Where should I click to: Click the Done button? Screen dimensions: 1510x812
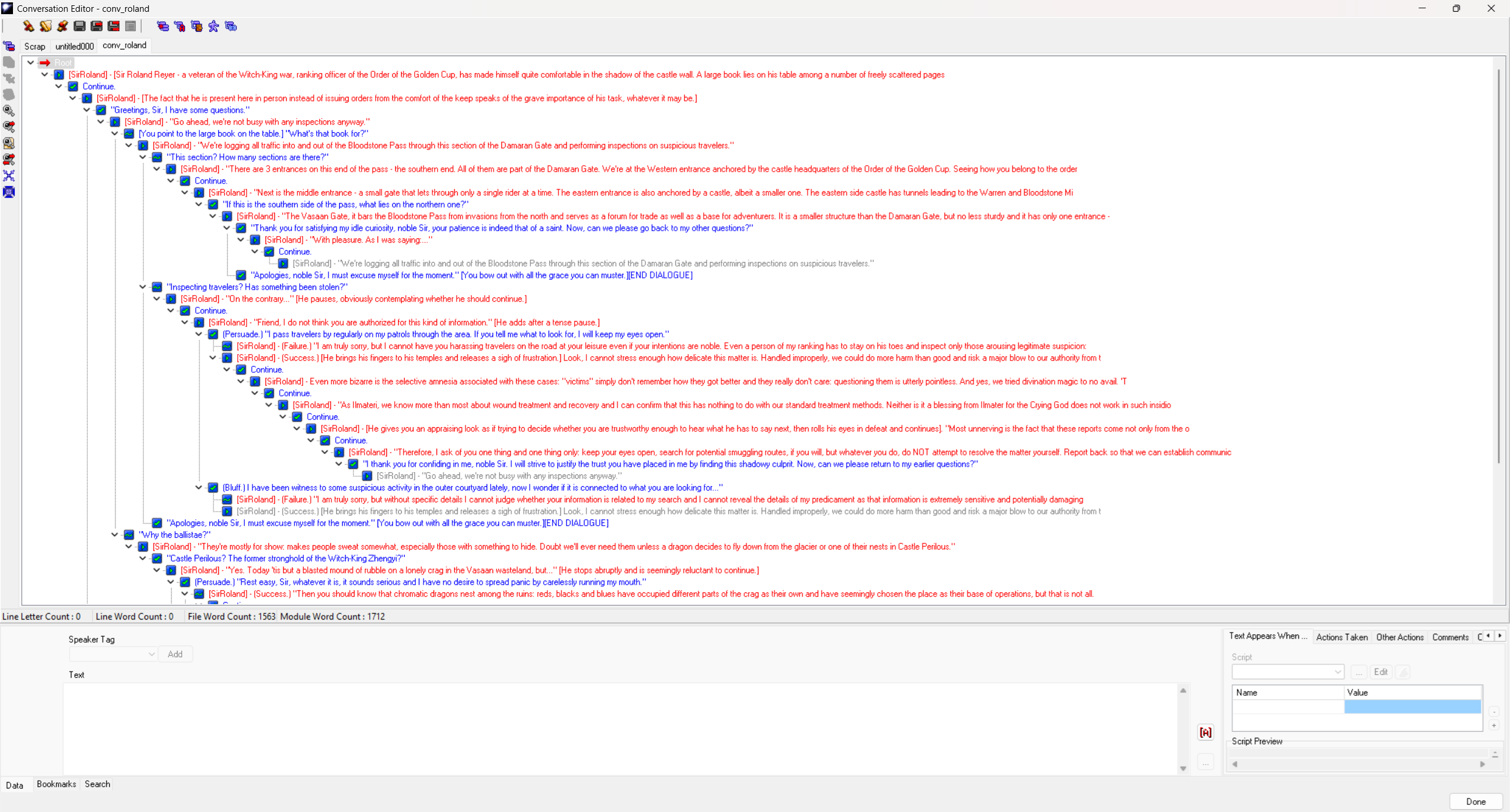click(1476, 801)
